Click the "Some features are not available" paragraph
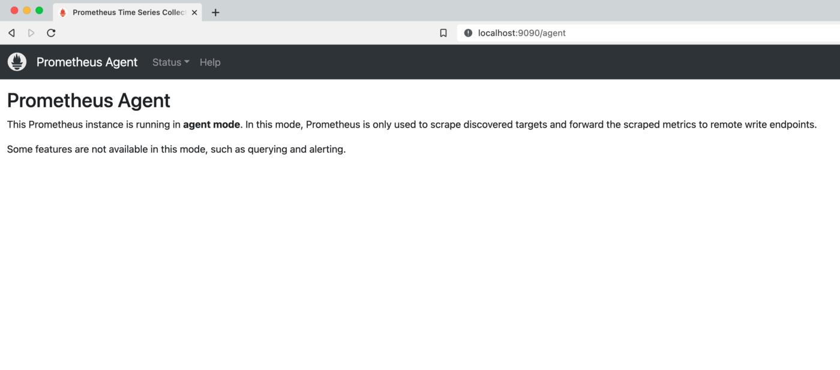 tap(176, 149)
